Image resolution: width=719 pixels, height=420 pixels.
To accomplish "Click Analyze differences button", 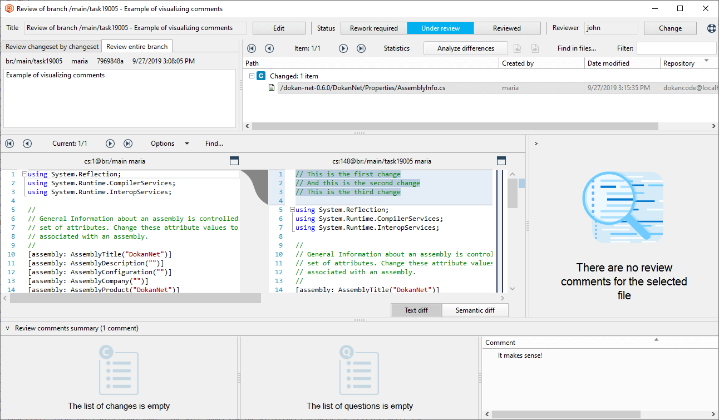I will 466,48.
